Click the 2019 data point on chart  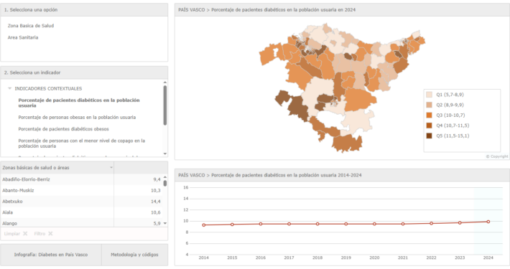pyautogui.click(x=346, y=224)
